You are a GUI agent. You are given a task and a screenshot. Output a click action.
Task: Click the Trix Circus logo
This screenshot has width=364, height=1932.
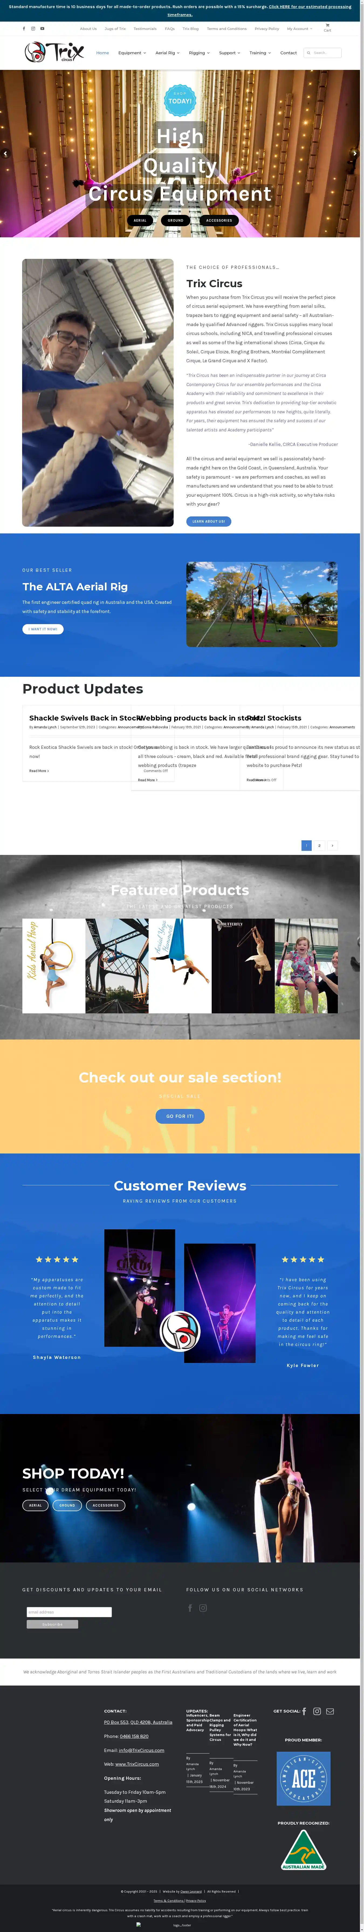[x=54, y=52]
